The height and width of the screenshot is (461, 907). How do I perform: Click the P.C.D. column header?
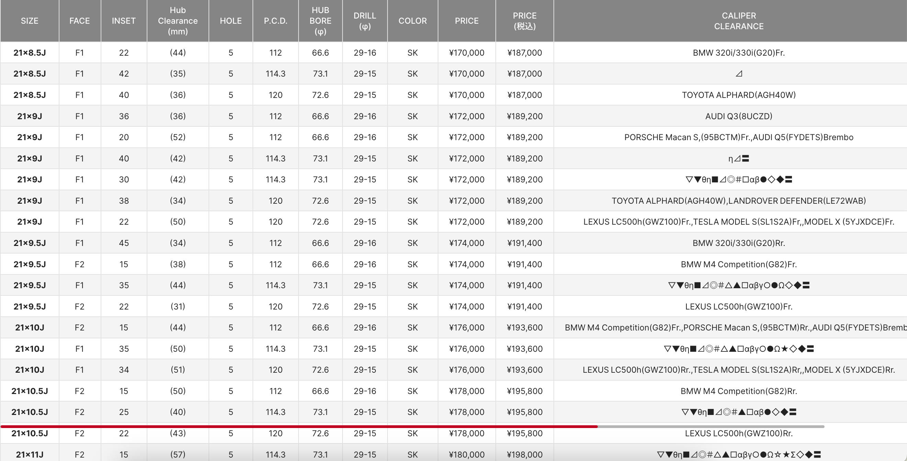(x=276, y=21)
